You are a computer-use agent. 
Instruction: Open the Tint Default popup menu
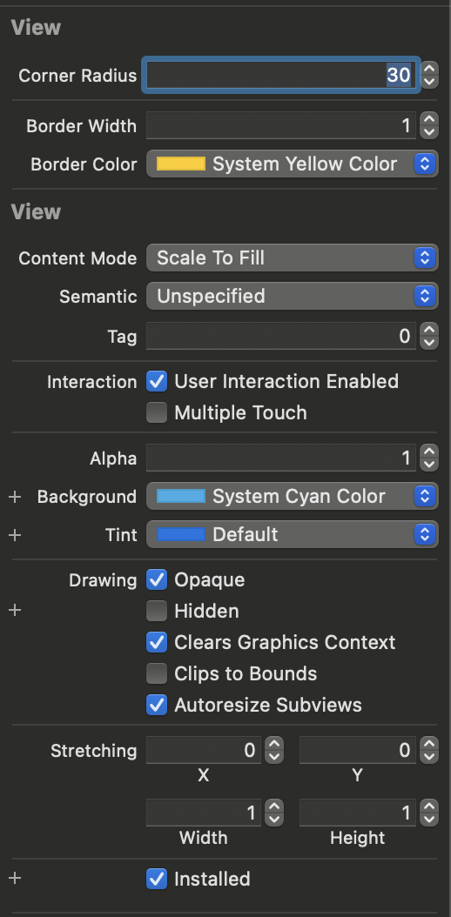292,534
